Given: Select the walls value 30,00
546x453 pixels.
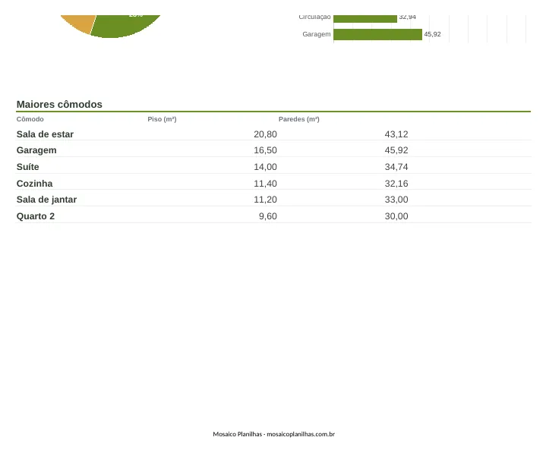Looking at the screenshot, I should [396, 216].
